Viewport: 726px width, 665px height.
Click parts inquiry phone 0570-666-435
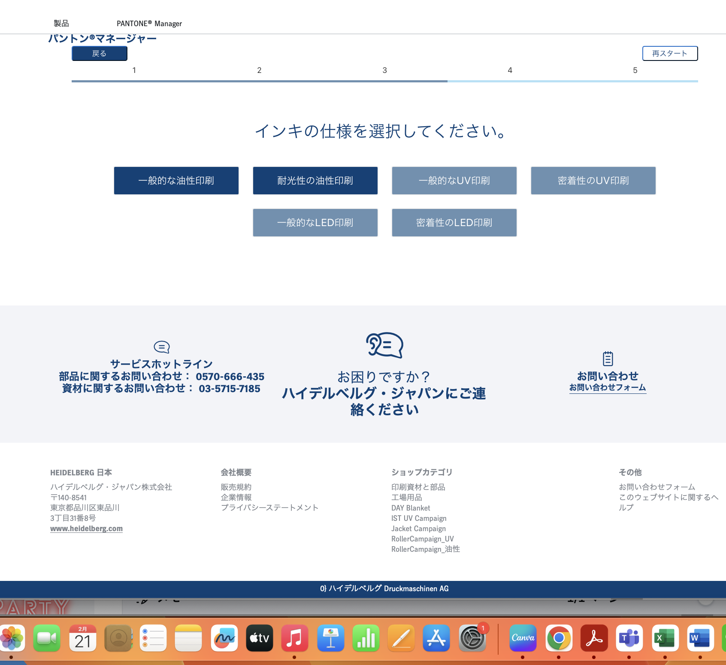(x=230, y=377)
